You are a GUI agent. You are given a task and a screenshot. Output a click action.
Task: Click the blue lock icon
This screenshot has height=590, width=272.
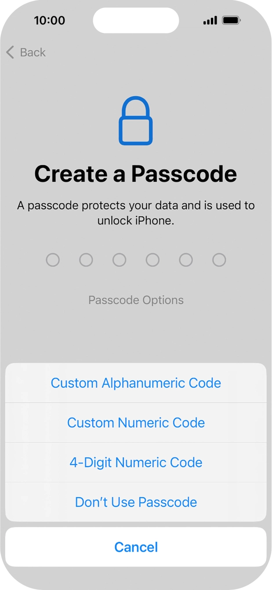tap(136, 121)
